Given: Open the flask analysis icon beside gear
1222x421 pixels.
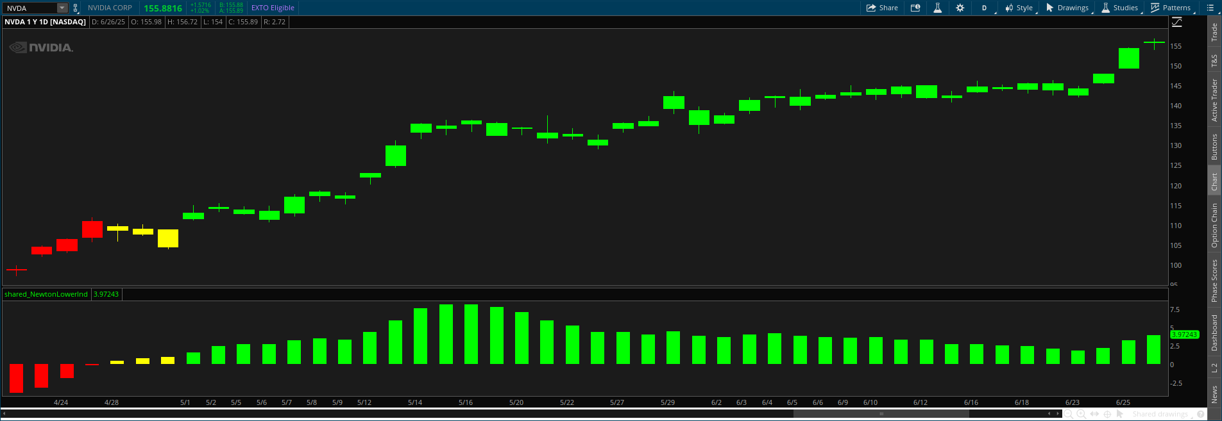Looking at the screenshot, I should [937, 8].
